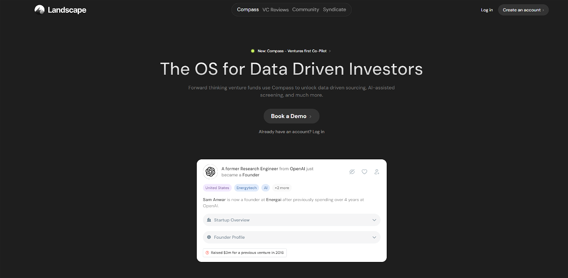This screenshot has width=568, height=278.
Task: Click the OpenAI logo avatar
Action: [x=210, y=172]
